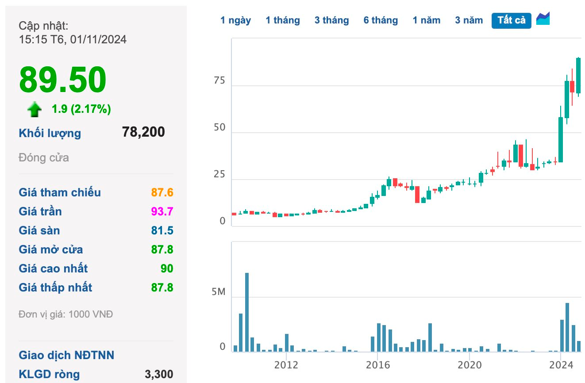
Task: Click the 15:15 T6, 01/11/2024 timestamp
Action: click(73, 39)
